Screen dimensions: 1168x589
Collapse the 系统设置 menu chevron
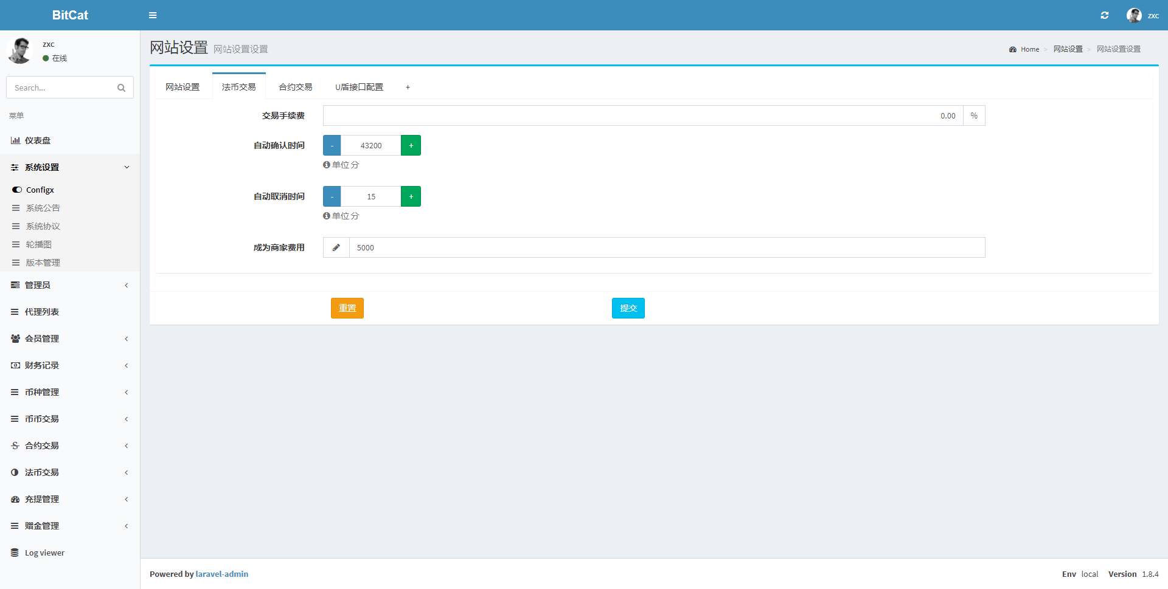point(127,167)
